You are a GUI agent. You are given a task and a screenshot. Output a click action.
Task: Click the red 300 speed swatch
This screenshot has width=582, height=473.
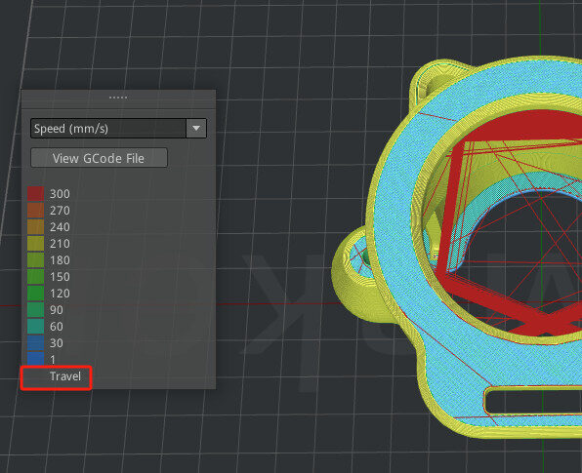tap(35, 193)
